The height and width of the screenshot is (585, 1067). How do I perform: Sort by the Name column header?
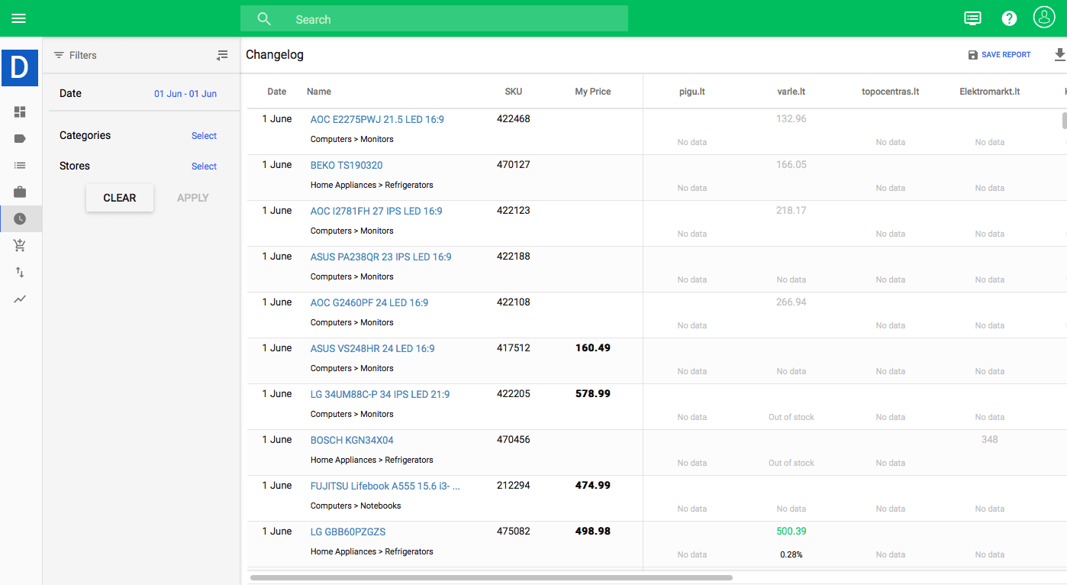click(319, 92)
